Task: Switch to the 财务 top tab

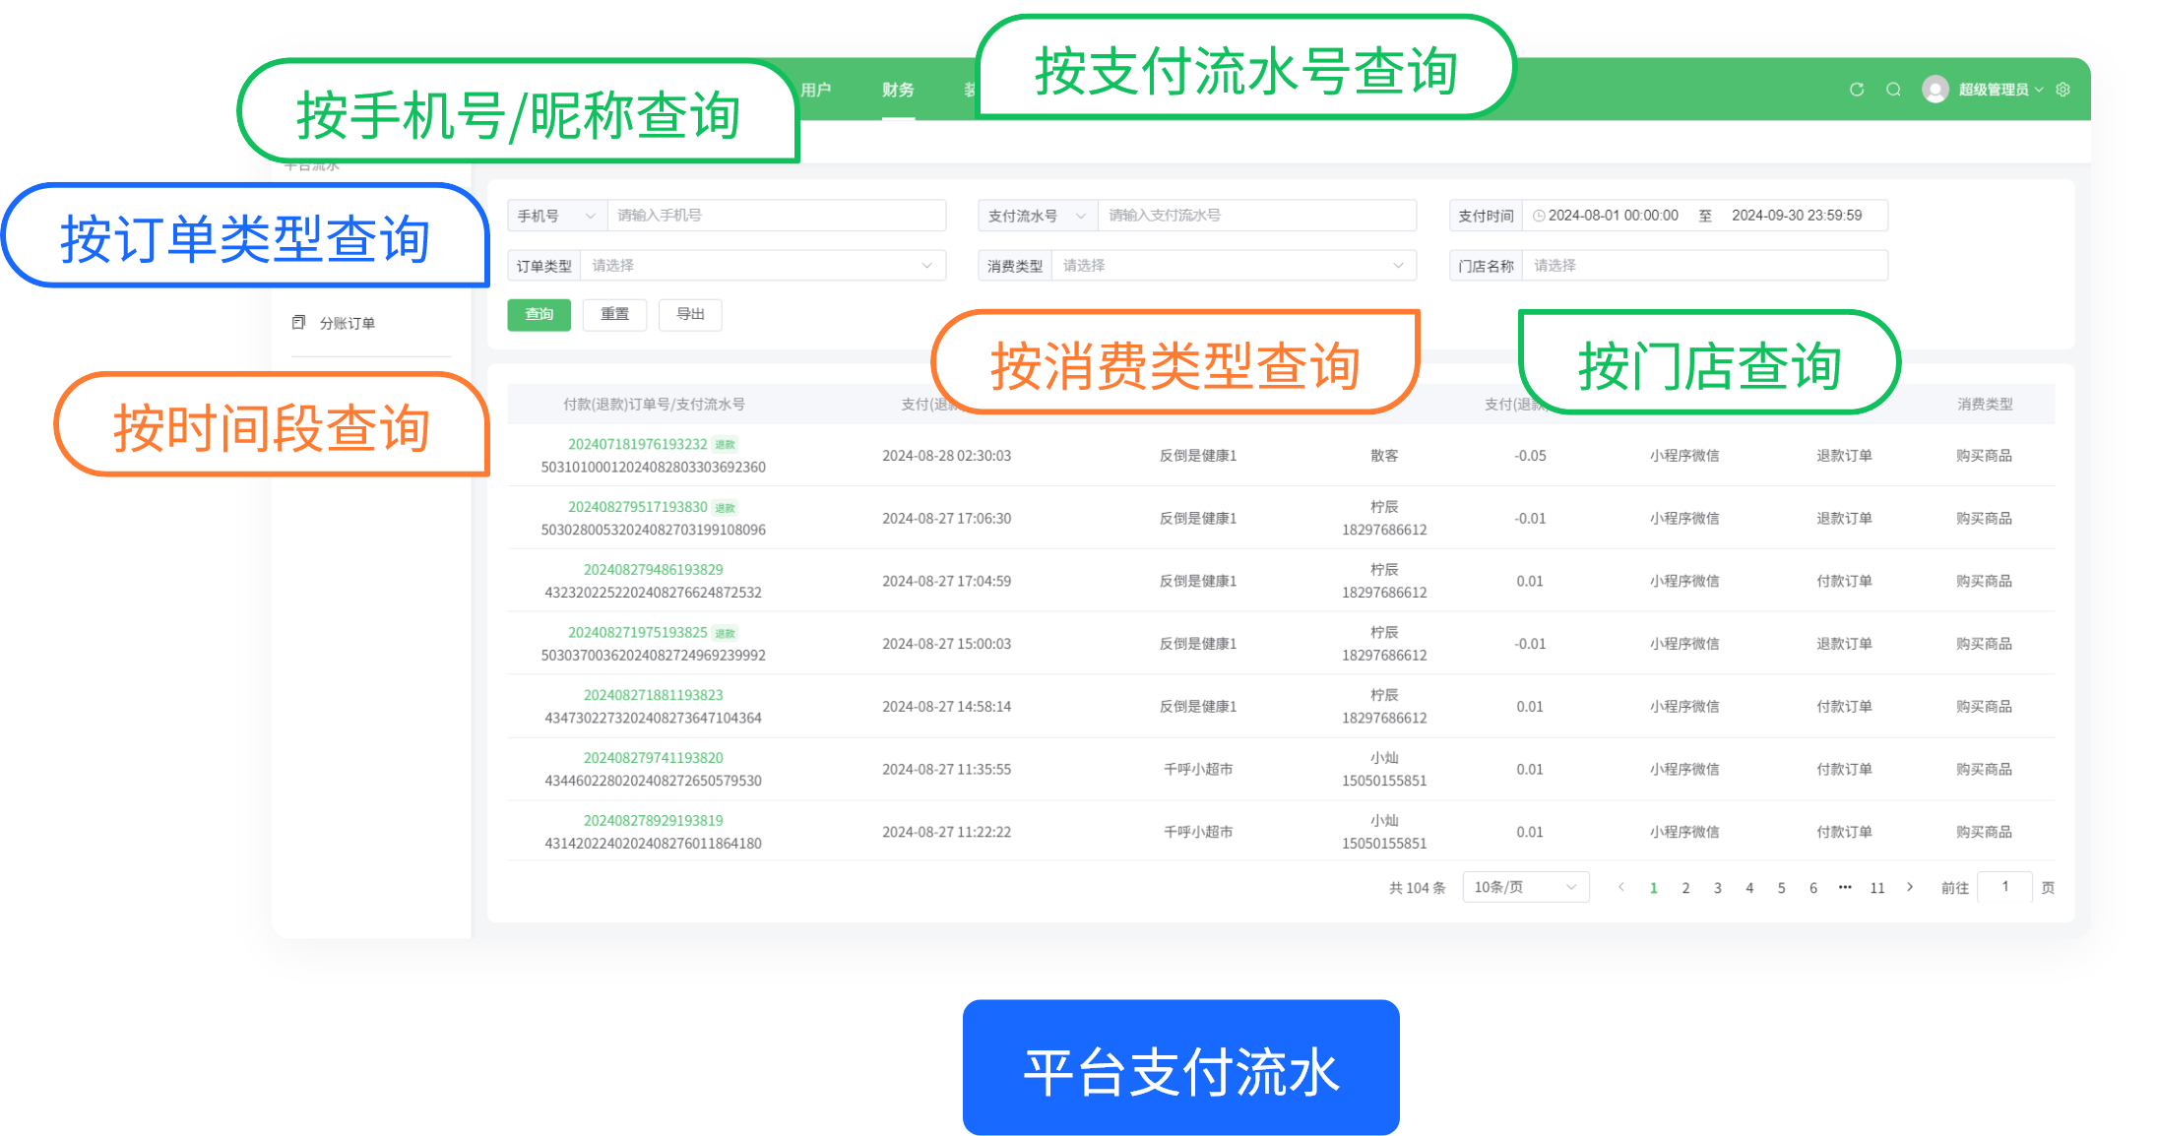Action: (898, 90)
